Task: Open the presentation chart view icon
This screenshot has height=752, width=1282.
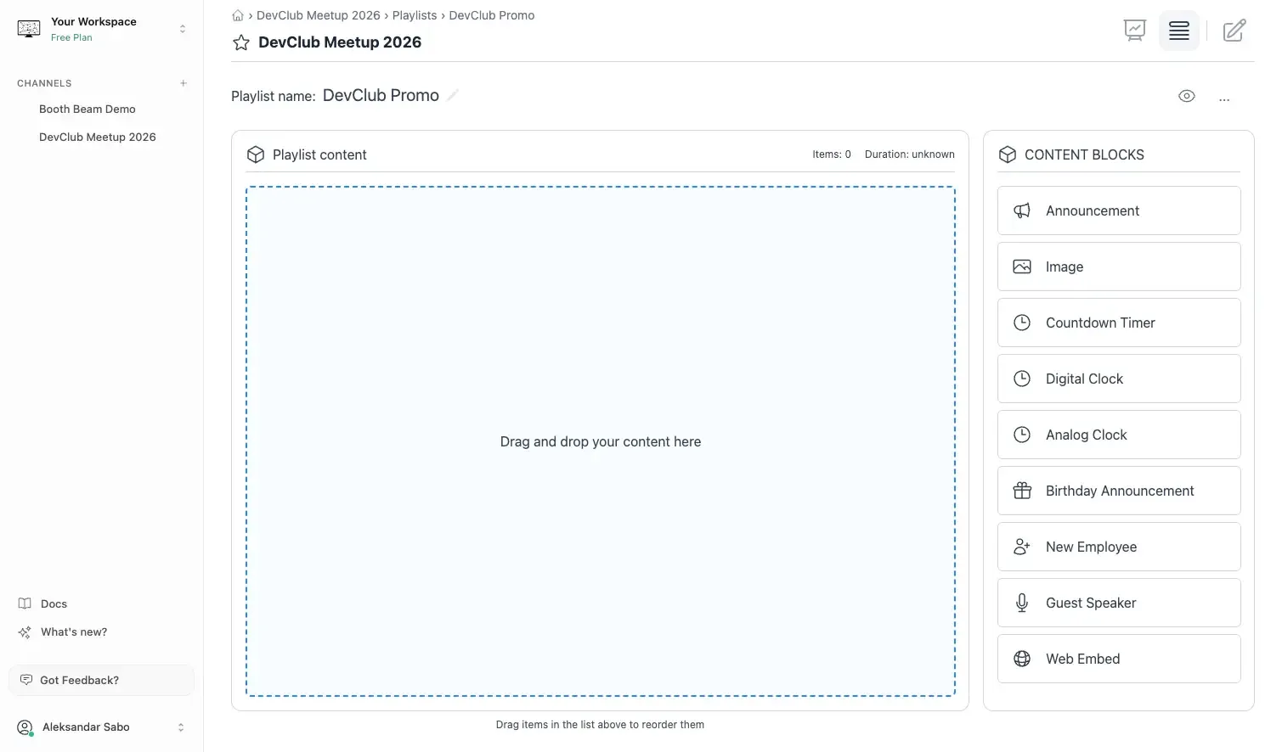Action: (1134, 31)
